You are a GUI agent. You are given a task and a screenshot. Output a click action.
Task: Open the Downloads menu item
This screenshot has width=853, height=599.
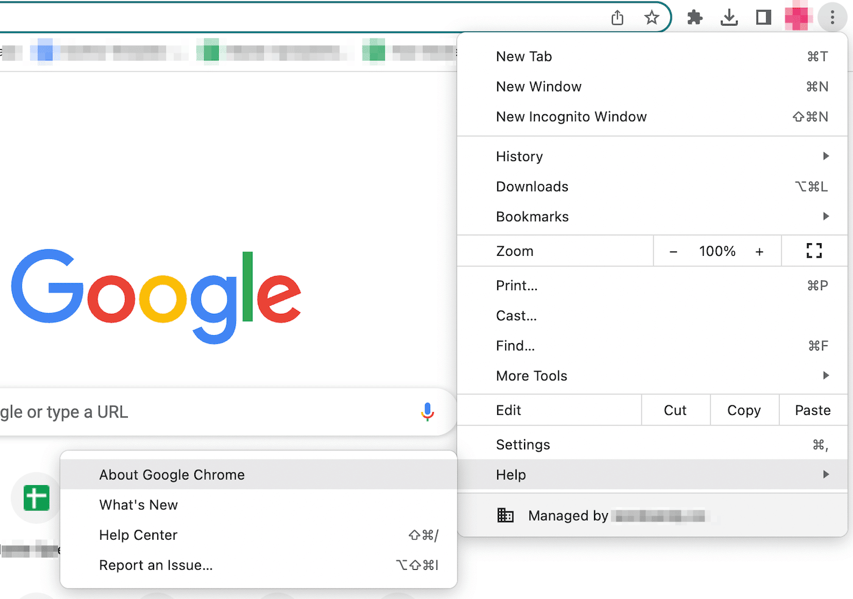(x=652, y=186)
